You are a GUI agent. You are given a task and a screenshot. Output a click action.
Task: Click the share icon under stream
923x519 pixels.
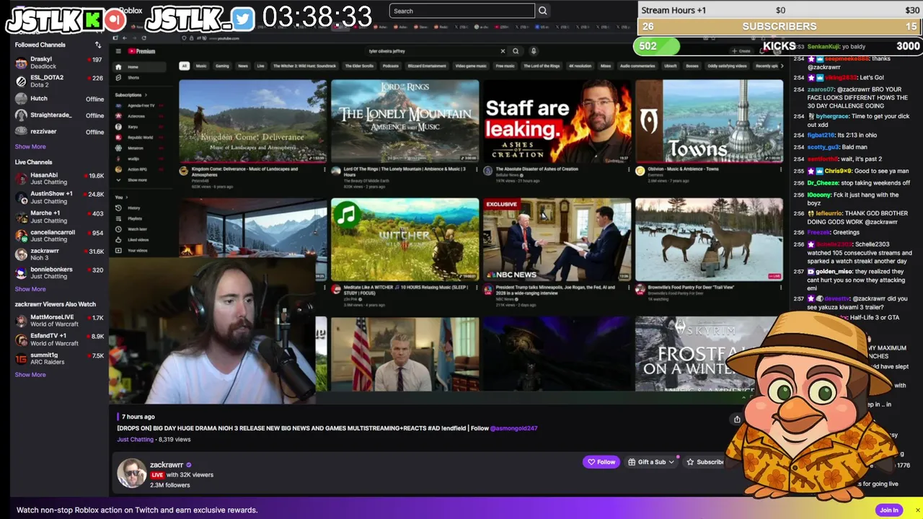[x=737, y=419]
